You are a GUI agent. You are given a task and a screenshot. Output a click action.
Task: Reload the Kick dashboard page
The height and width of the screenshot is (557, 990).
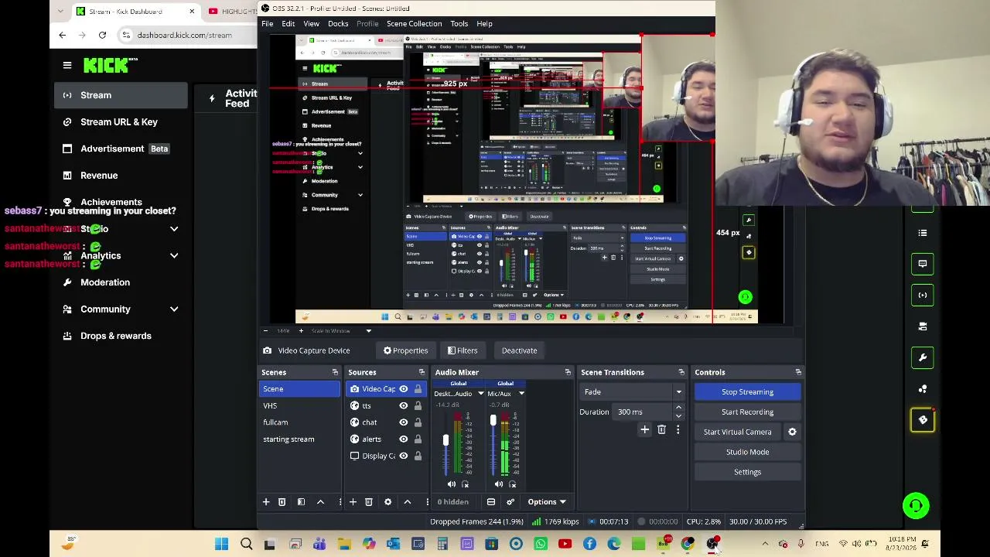102,35
